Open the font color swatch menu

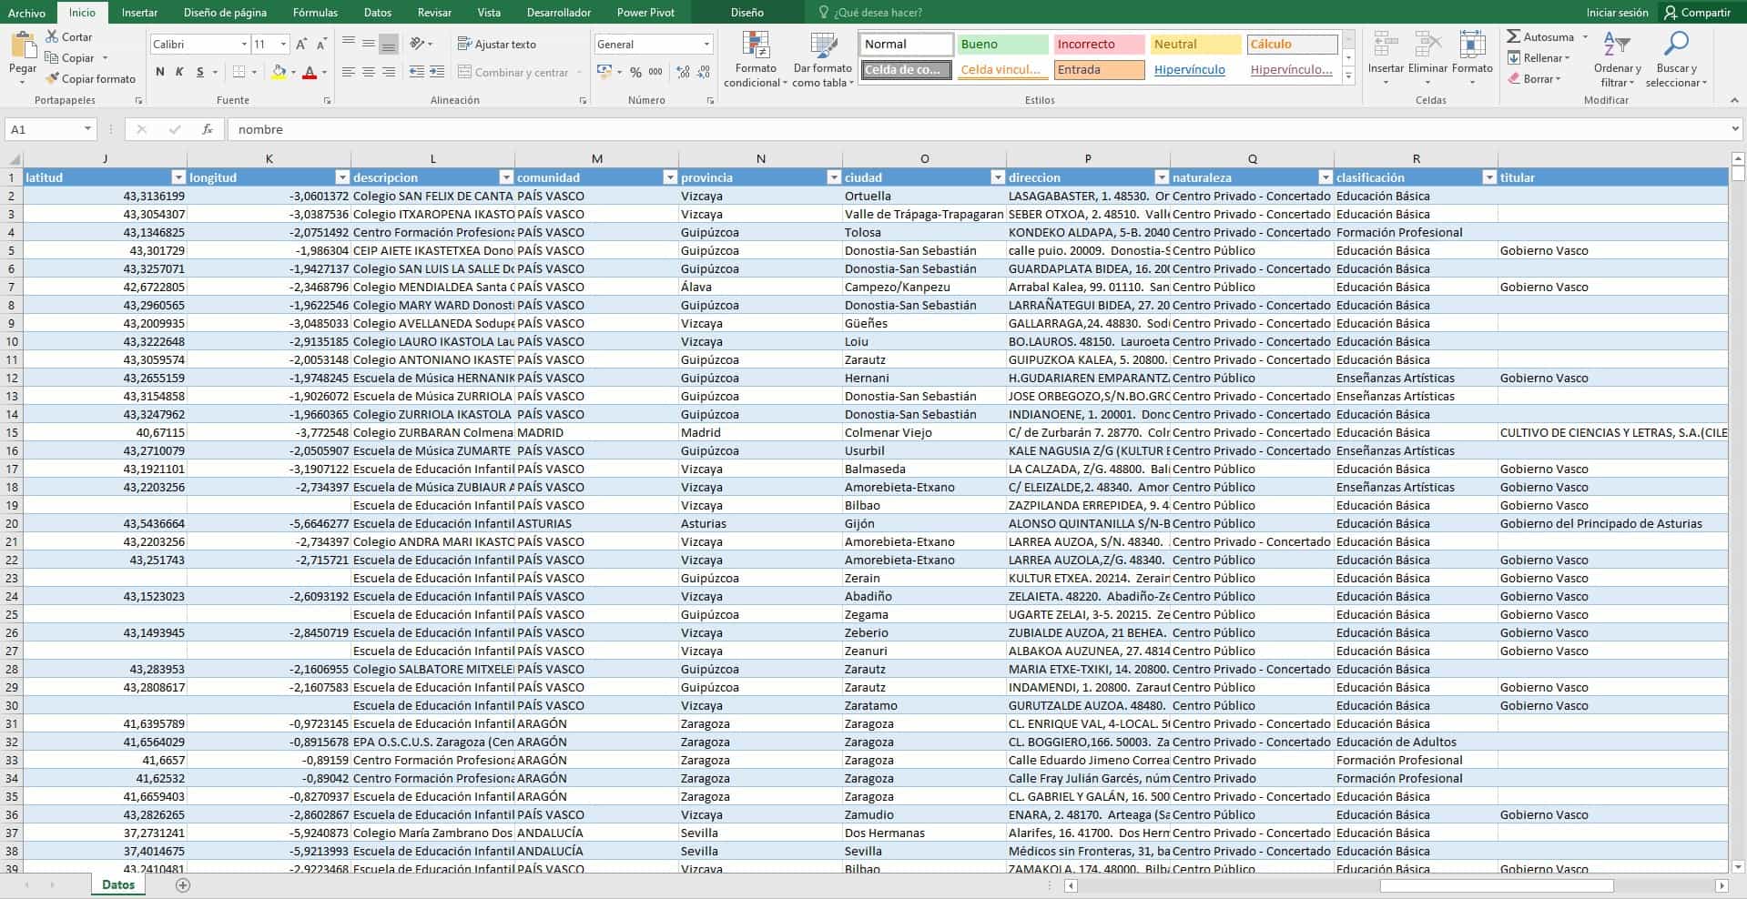coord(325,73)
